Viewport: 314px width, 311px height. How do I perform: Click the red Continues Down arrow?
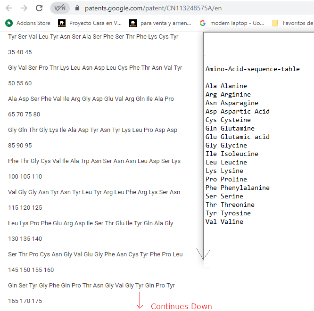coord(140,301)
